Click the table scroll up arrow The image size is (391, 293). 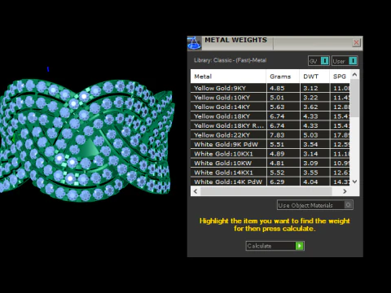[x=354, y=74]
